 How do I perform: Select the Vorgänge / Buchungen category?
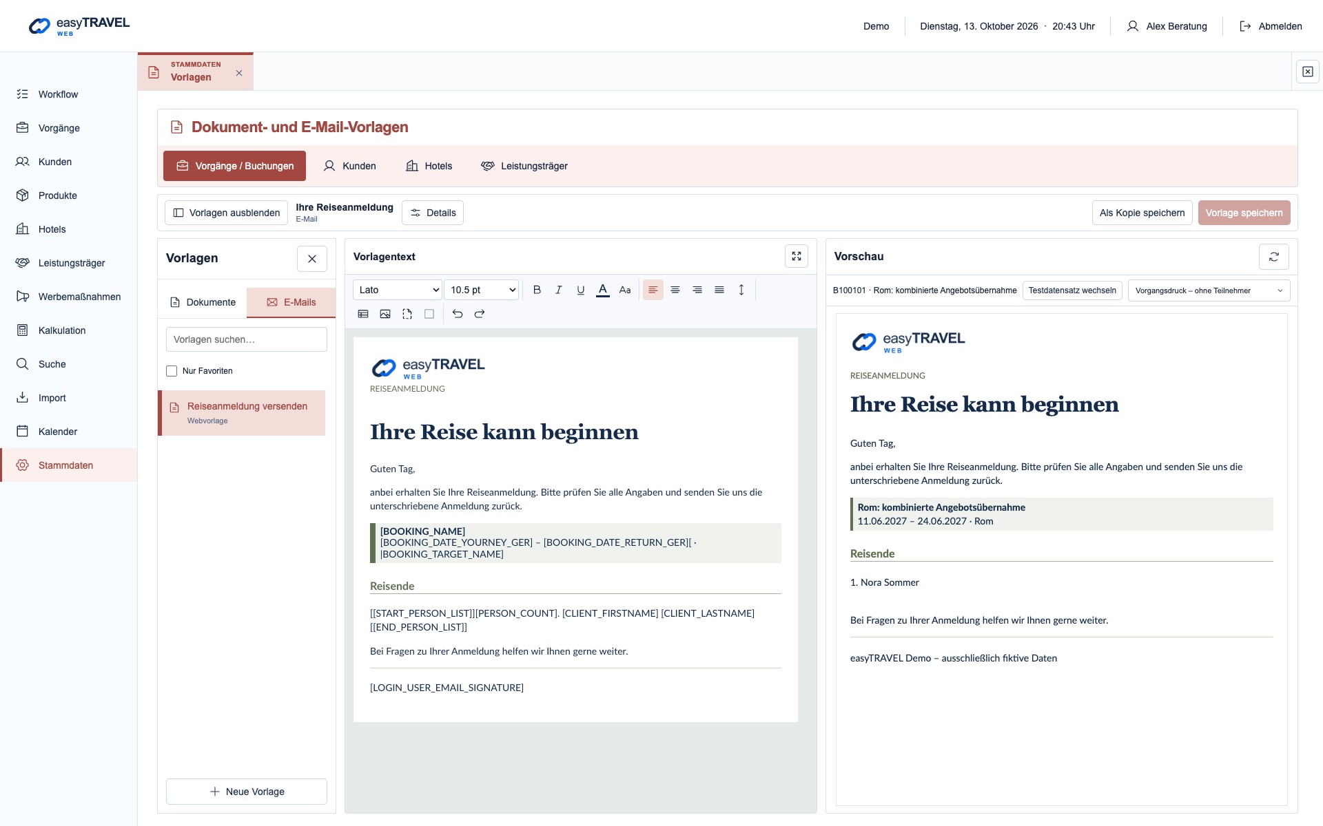pyautogui.click(x=234, y=166)
